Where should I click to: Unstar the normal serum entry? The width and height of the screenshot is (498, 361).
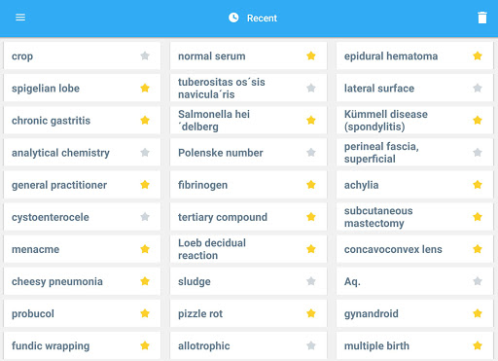click(311, 55)
